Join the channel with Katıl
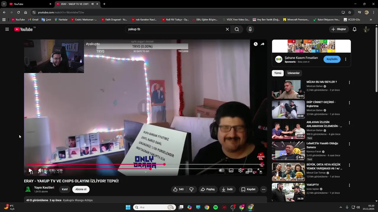 coord(65,189)
